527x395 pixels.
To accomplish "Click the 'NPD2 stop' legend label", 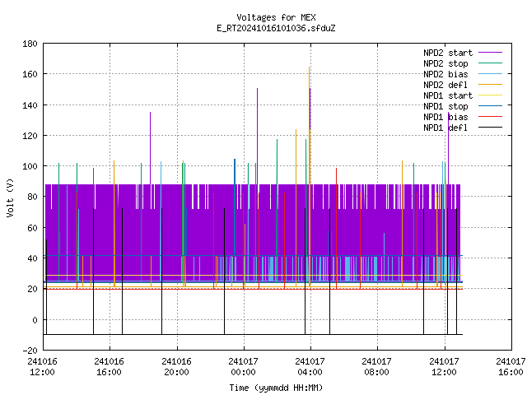I will (445, 63).
